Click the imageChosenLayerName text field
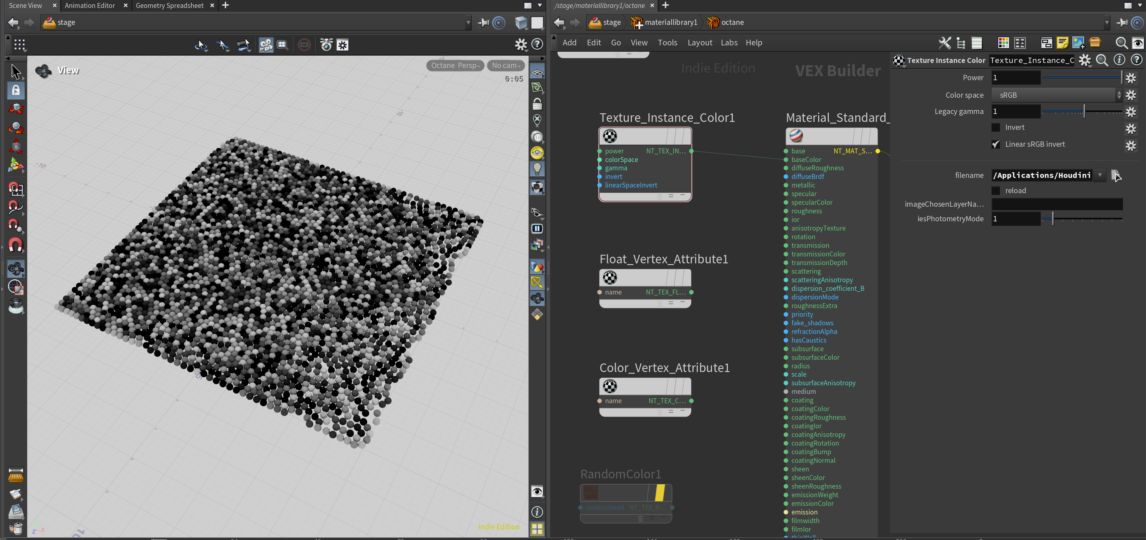The image size is (1146, 540). (1056, 204)
